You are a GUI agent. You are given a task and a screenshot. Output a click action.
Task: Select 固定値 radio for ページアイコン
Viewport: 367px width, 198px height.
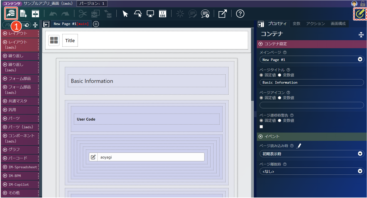click(261, 98)
